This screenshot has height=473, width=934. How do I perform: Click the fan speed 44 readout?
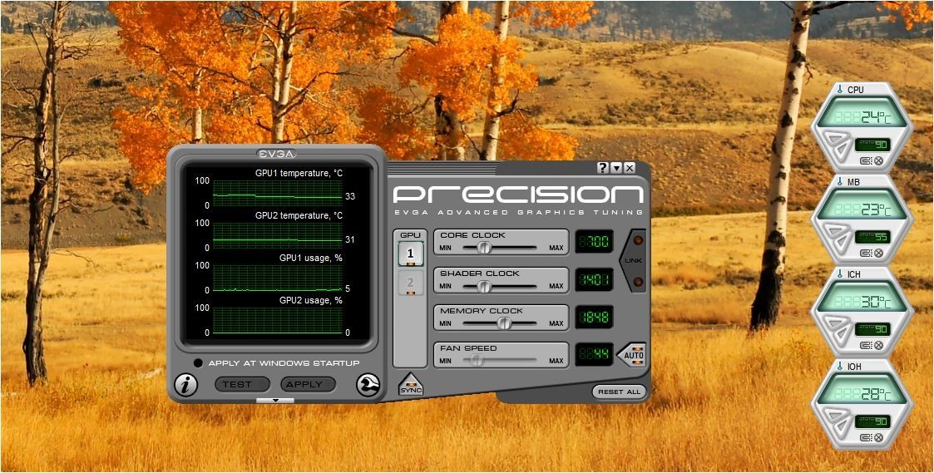tap(594, 354)
